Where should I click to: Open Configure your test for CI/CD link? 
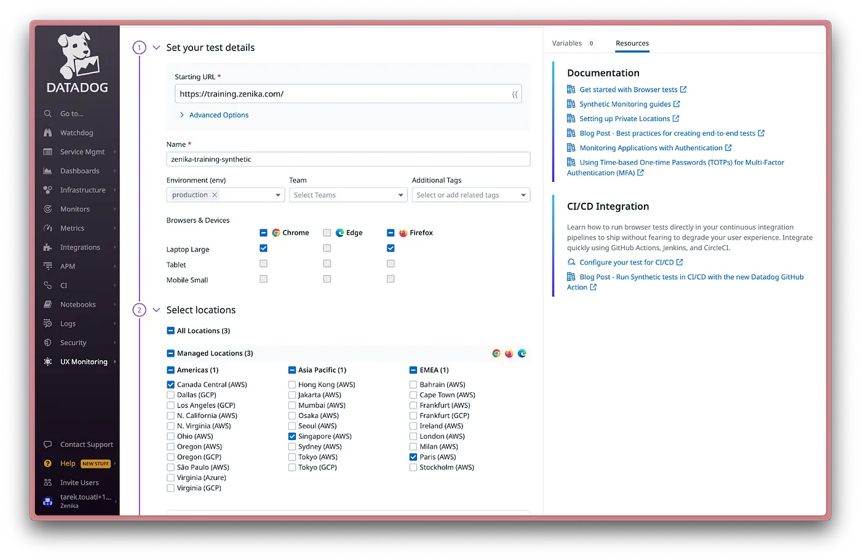(626, 262)
